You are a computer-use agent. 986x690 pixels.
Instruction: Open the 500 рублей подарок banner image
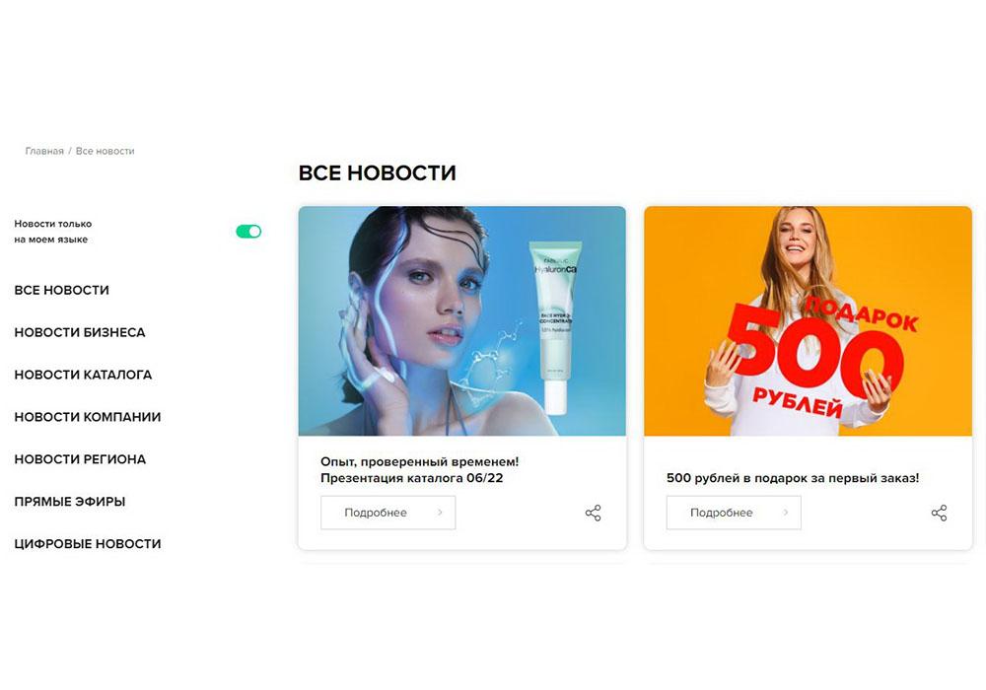point(809,321)
